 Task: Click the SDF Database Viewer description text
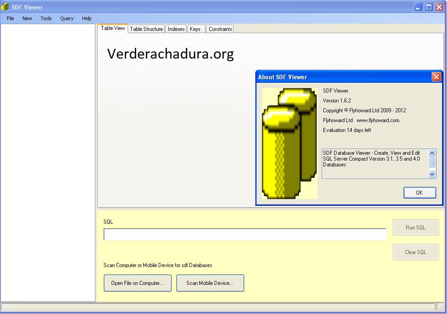[x=371, y=159]
